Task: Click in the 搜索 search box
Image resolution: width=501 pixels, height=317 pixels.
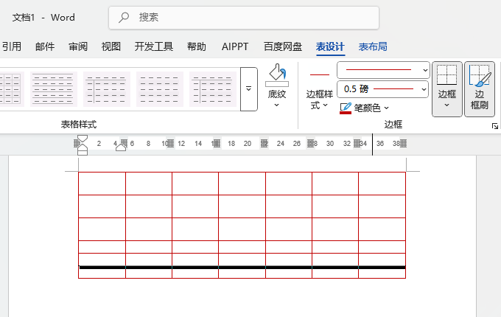Action: (x=244, y=18)
